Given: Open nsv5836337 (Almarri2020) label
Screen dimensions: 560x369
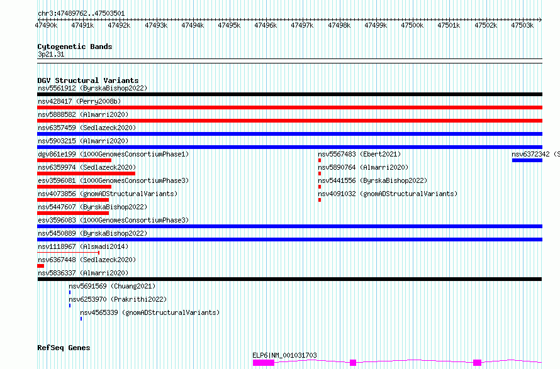Looking at the screenshot, I should tap(83, 273).
